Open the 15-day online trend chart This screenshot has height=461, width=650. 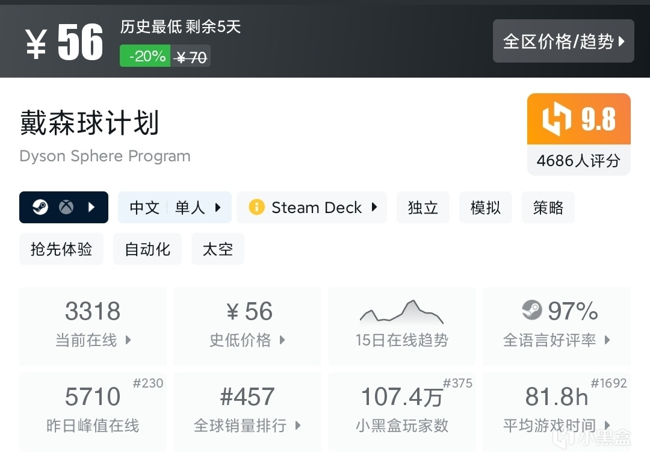tap(401, 326)
